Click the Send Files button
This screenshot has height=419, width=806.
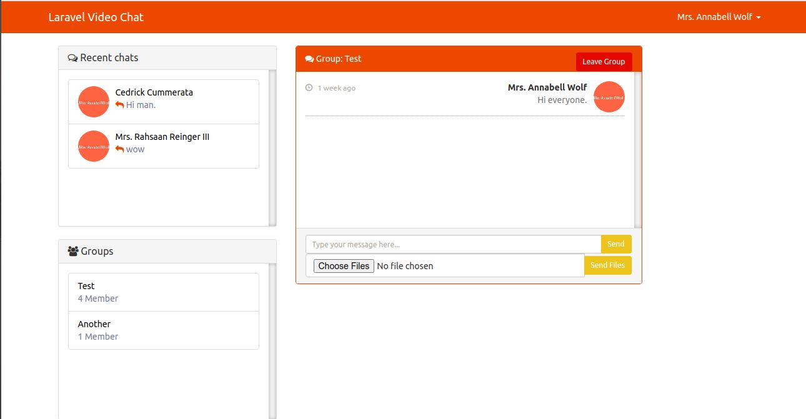coord(608,265)
